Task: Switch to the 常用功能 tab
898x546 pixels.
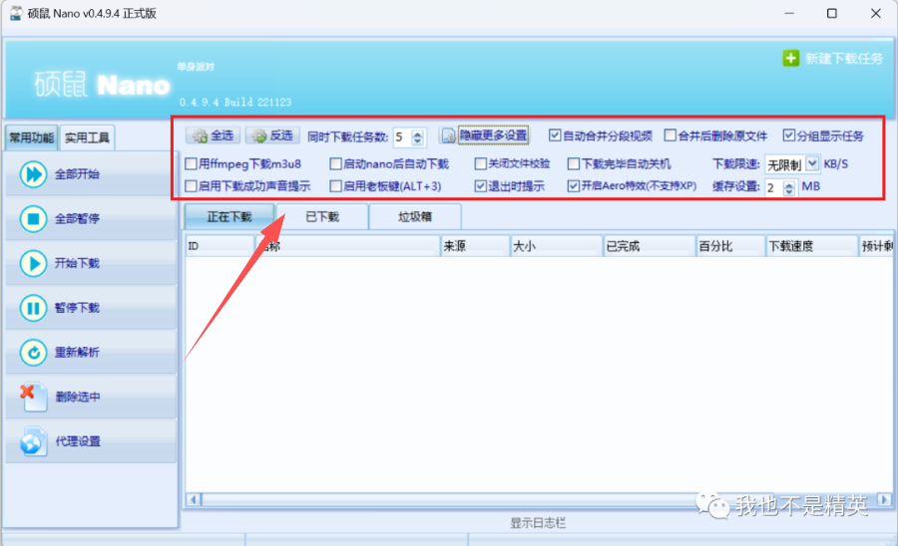Action: click(32, 137)
